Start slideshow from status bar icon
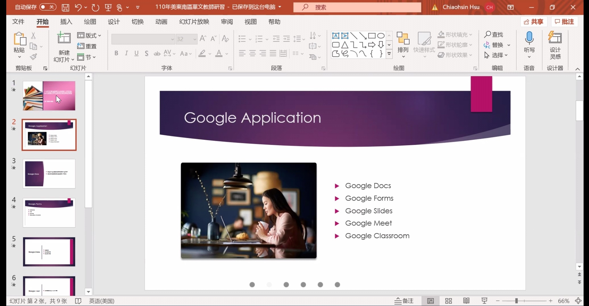 [484, 301]
